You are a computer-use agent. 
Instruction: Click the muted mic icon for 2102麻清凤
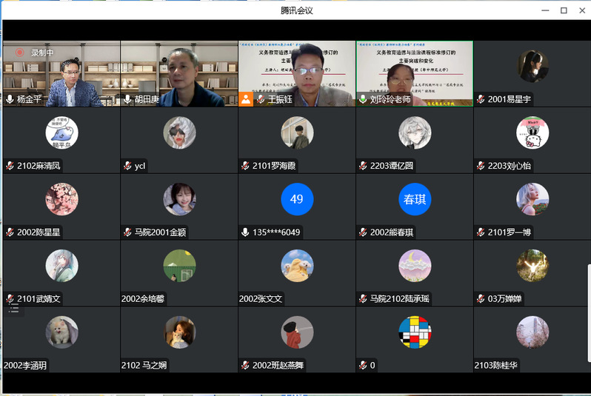coord(10,166)
